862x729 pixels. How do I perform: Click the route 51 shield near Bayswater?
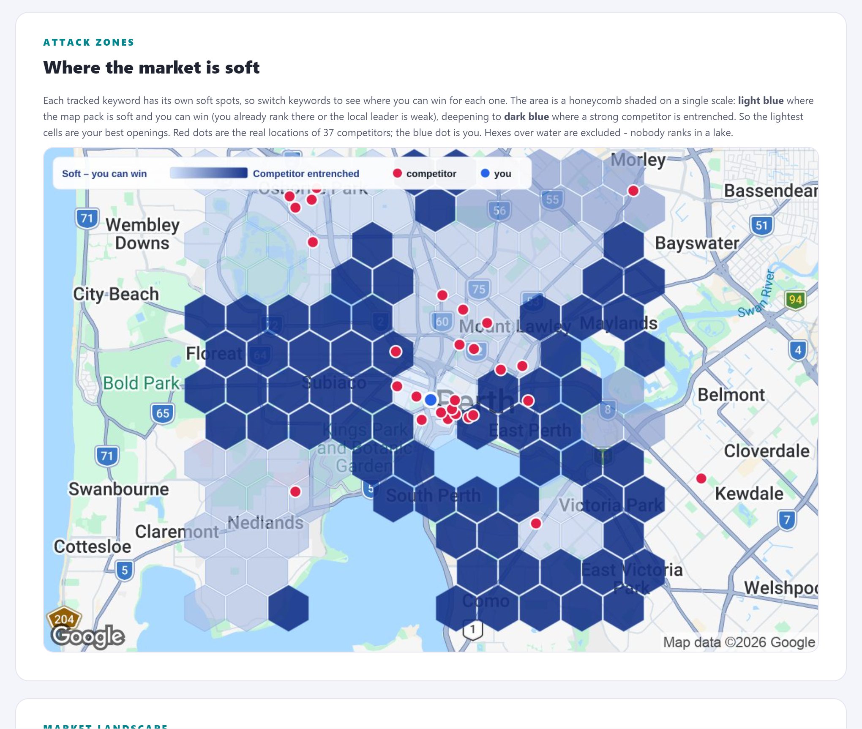coord(761,225)
